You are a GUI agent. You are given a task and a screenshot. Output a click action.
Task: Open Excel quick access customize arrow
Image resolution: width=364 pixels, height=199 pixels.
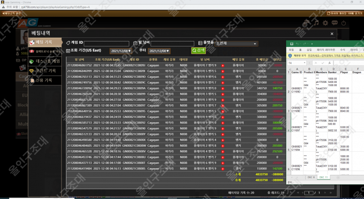click(312, 44)
